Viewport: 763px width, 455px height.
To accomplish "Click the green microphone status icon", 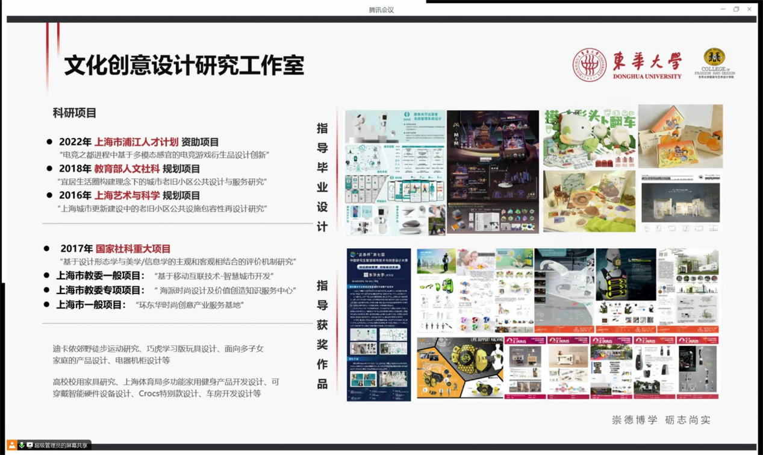I will pyautogui.click(x=21, y=445).
